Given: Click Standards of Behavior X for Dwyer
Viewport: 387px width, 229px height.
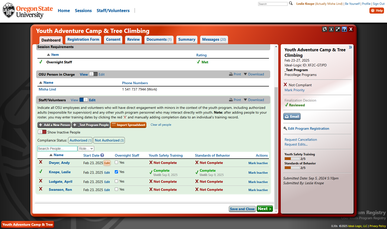Looking at the screenshot, I should click(x=197, y=163).
